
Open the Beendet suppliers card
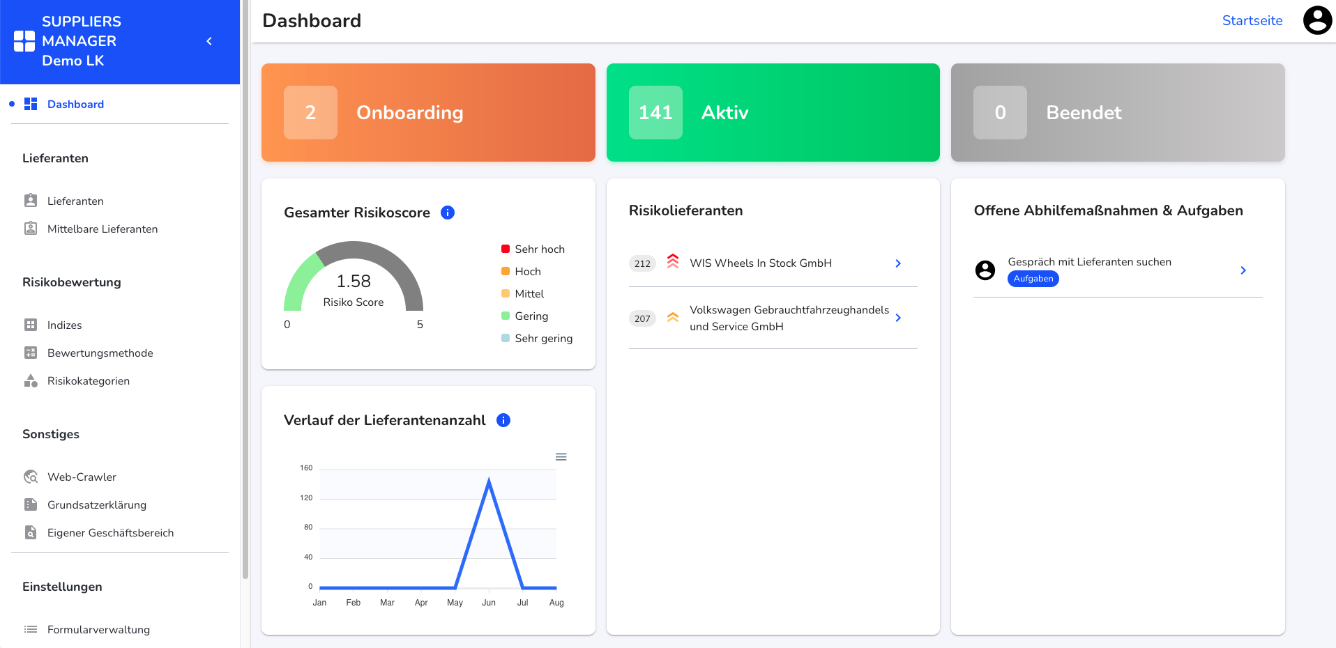(1118, 112)
